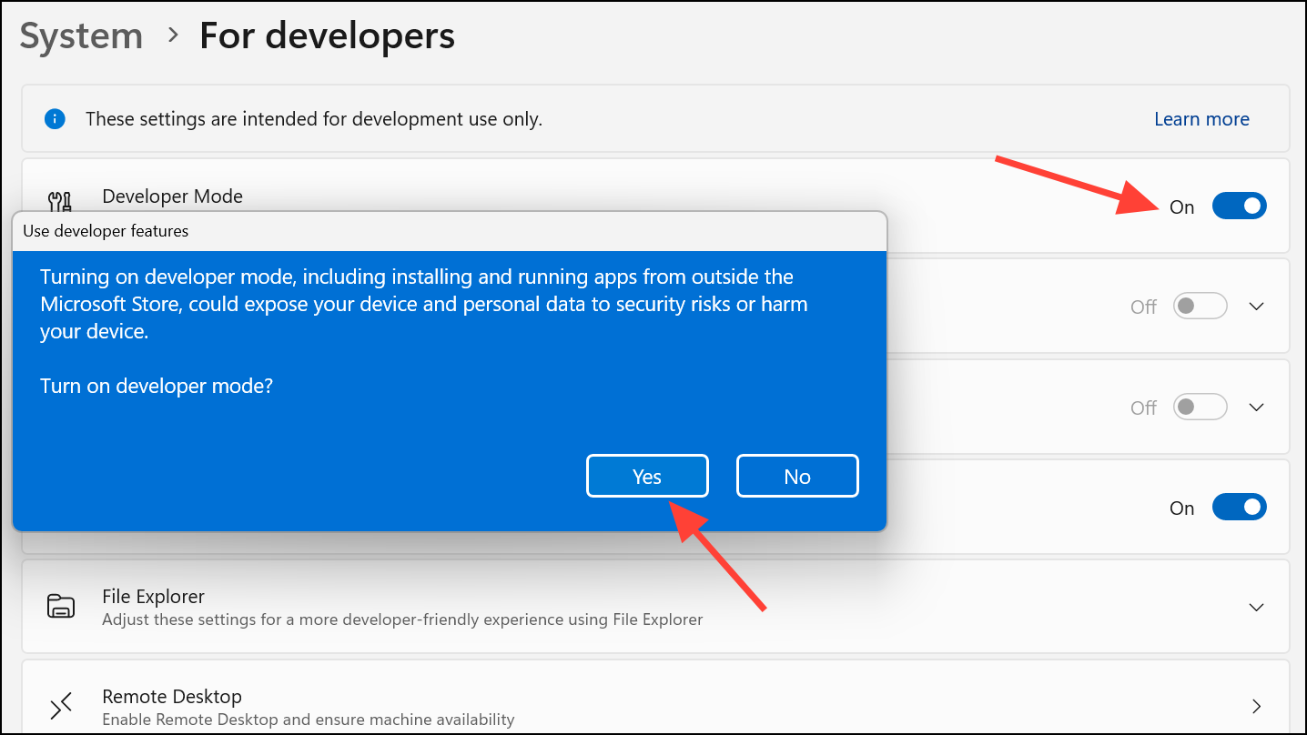Expand the first Off setting's chevron
1307x735 pixels.
click(x=1256, y=306)
